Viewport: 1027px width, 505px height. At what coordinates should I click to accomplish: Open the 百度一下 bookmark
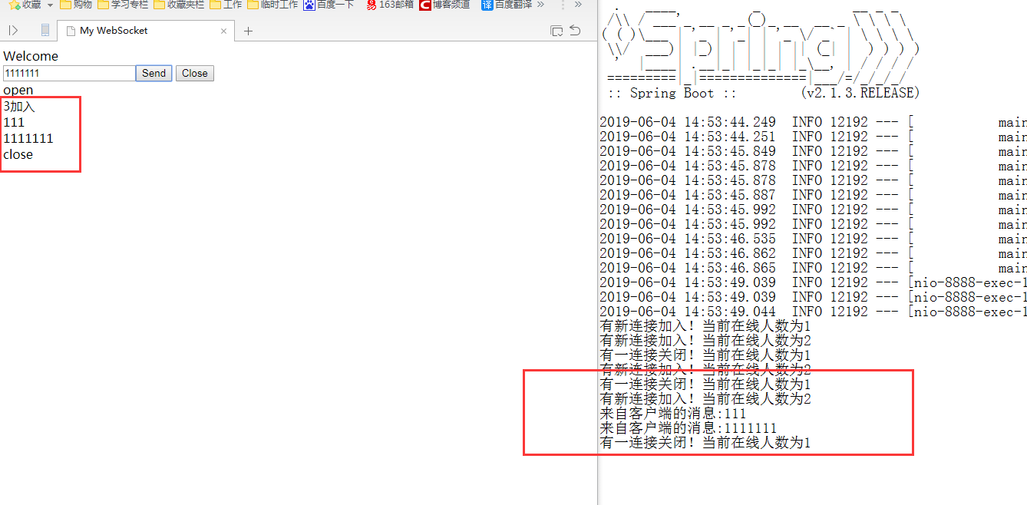(x=329, y=5)
